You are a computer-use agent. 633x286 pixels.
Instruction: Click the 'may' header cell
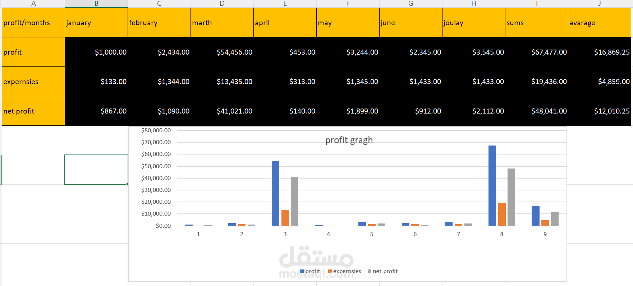(348, 23)
